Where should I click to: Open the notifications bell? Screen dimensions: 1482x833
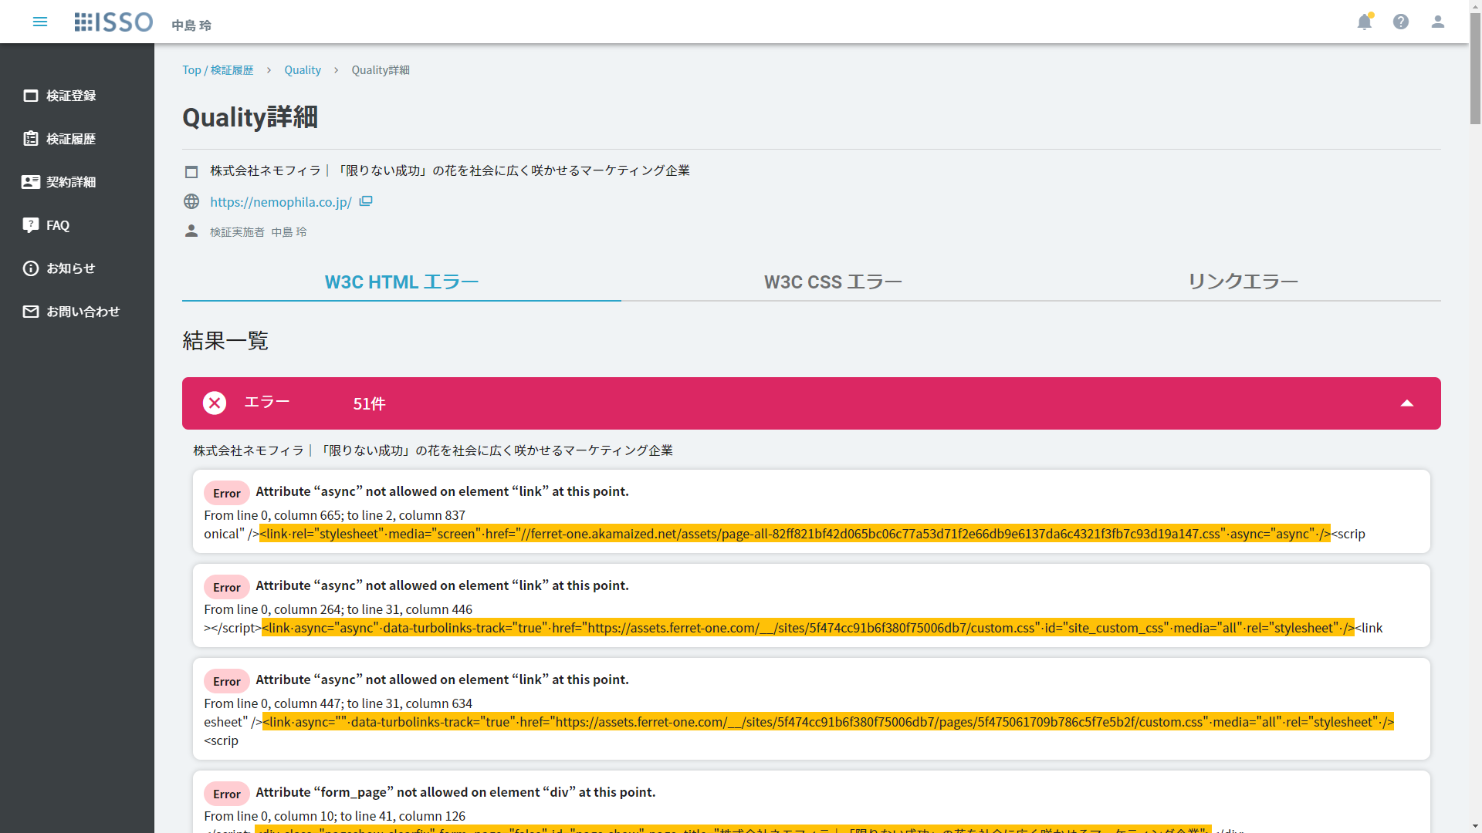[1364, 22]
